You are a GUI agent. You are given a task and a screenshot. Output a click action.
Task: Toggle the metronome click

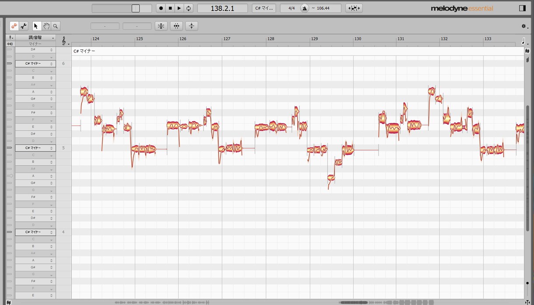pyautogui.click(x=305, y=8)
